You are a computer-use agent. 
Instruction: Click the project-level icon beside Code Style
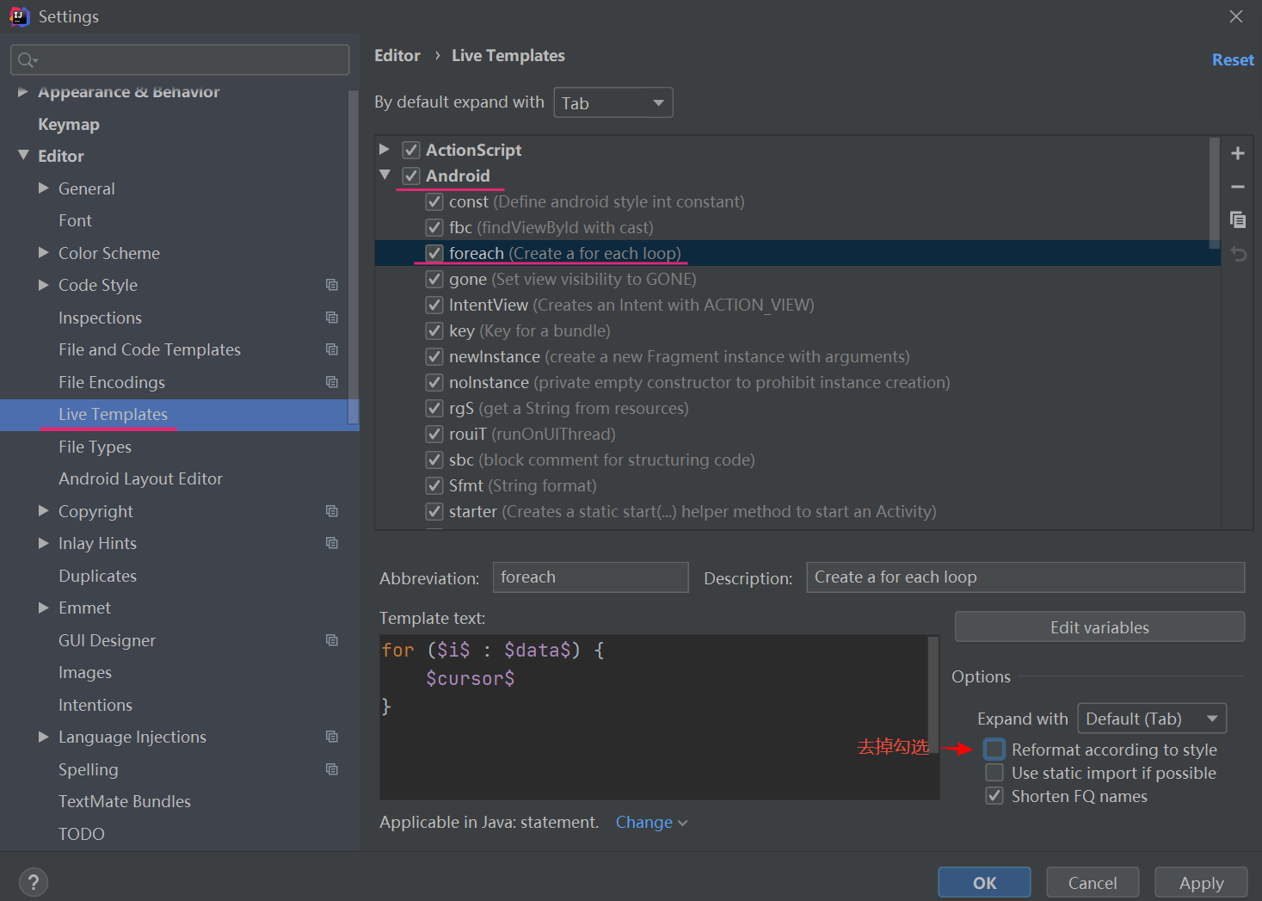pyautogui.click(x=331, y=285)
